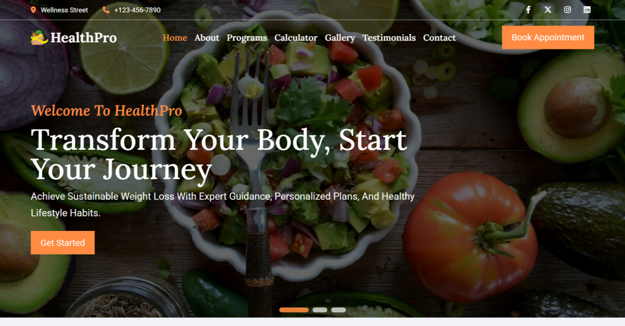Viewport: 625px width, 326px height.
Task: Click the Book Appointment button
Action: pyautogui.click(x=548, y=37)
